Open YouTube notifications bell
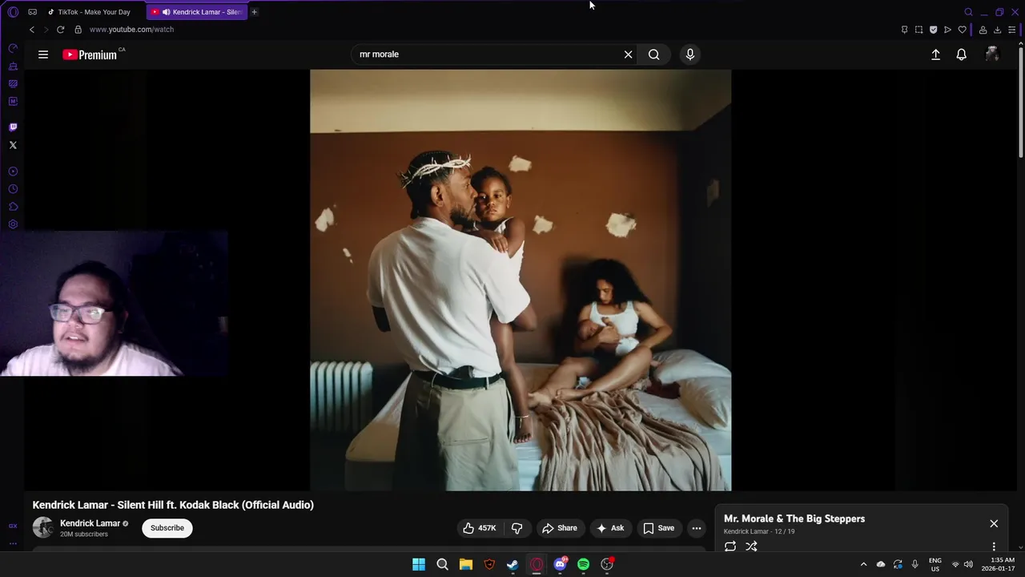The height and width of the screenshot is (577, 1025). point(962,54)
